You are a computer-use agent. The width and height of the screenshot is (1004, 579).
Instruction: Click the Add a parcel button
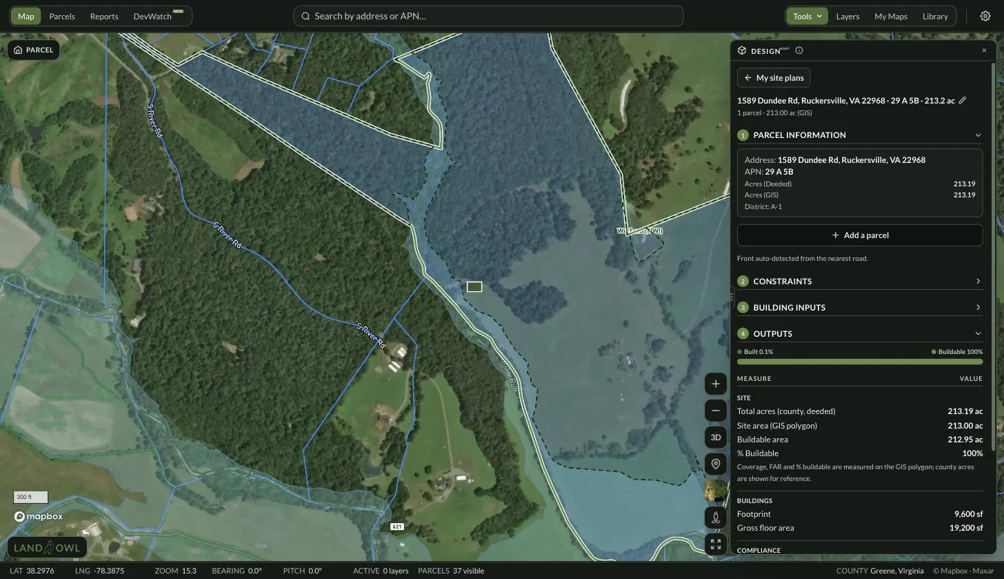[859, 235]
